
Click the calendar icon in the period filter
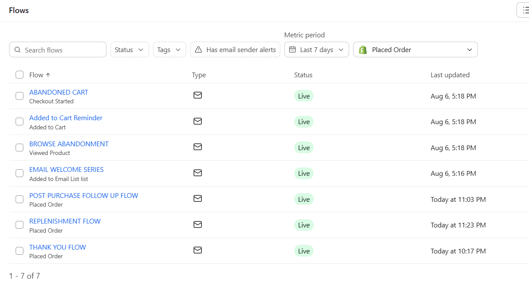click(x=292, y=49)
